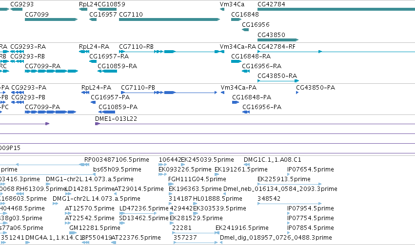415x245 pixels.
Task: Click the Dmel_neb_016134_0584_2093.3prime label
Action: [x=280, y=189]
